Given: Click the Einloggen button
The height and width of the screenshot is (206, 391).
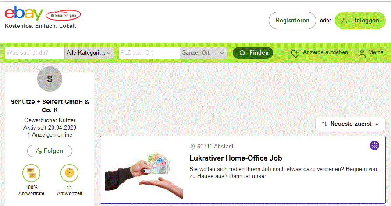Looking at the screenshot, I should [x=360, y=21].
